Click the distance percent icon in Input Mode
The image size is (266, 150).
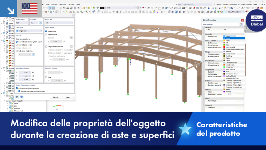coord(71,38)
